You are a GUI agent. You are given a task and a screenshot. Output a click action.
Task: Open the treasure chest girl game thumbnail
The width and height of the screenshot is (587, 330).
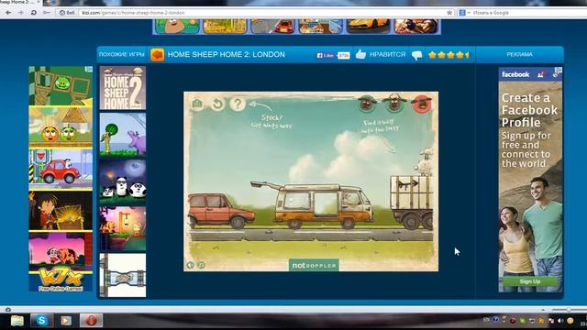tap(61, 211)
